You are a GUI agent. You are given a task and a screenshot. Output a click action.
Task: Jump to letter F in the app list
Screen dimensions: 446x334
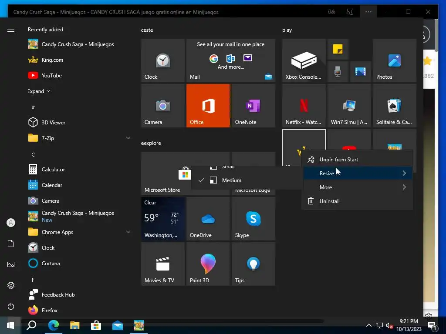33,280
